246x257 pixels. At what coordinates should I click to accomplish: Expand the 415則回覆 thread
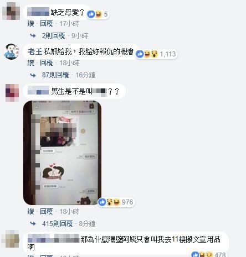coord(58,224)
